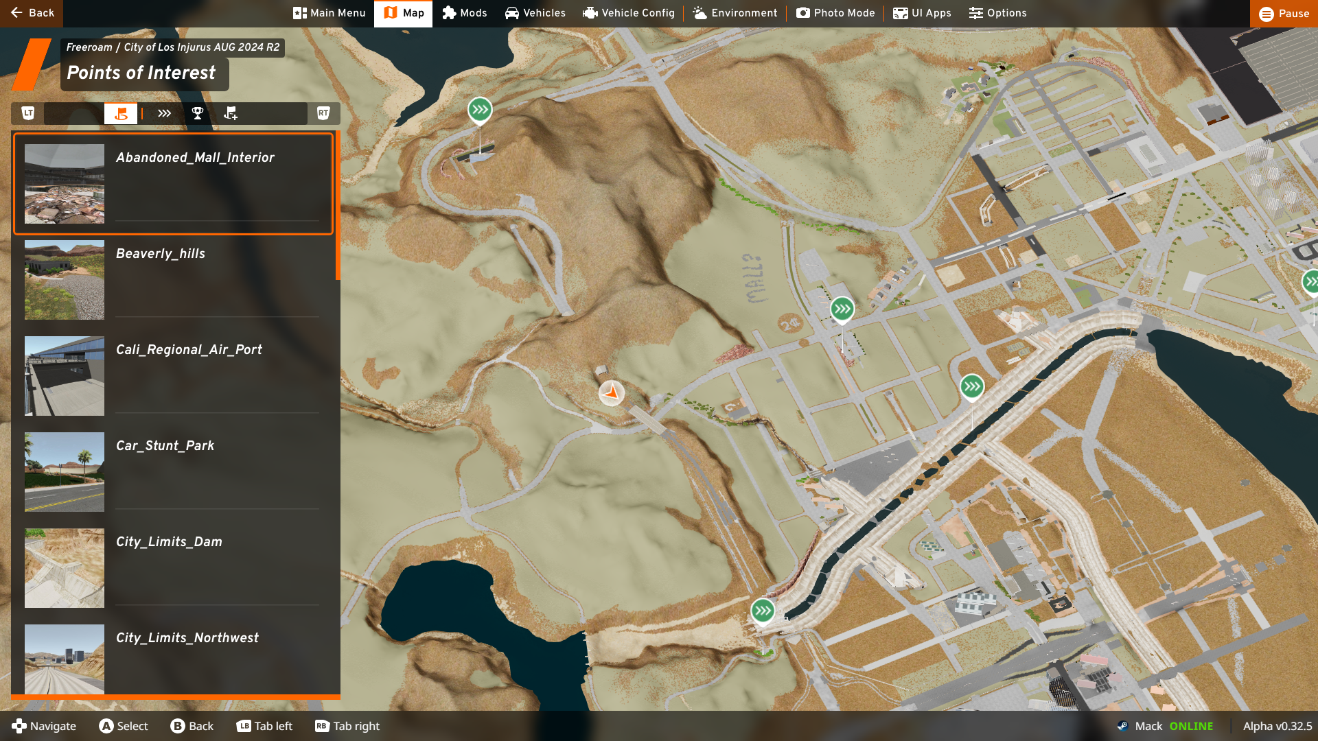This screenshot has height=741, width=1318.
Task: Click the add custom flag icon
Action: (231, 113)
